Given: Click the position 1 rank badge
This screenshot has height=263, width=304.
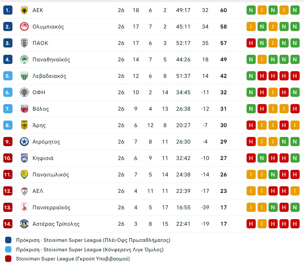Looking at the screenshot, I should click(8, 10).
